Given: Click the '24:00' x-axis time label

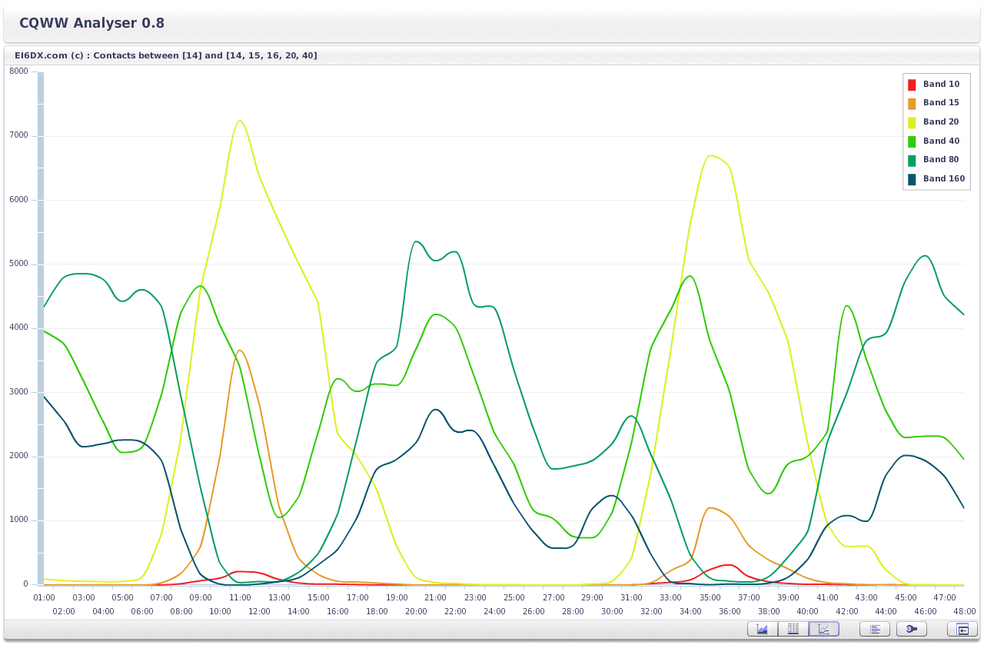Looking at the screenshot, I should pos(494,611).
